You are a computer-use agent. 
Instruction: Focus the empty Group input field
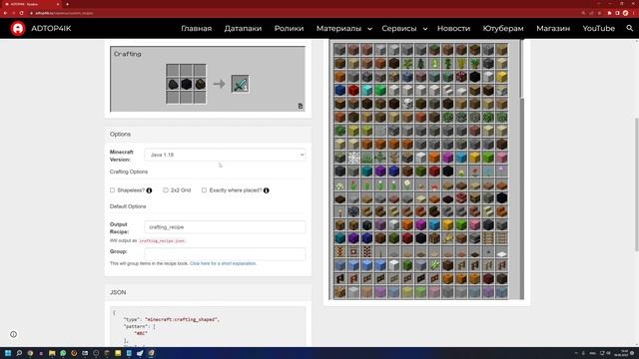click(x=225, y=254)
